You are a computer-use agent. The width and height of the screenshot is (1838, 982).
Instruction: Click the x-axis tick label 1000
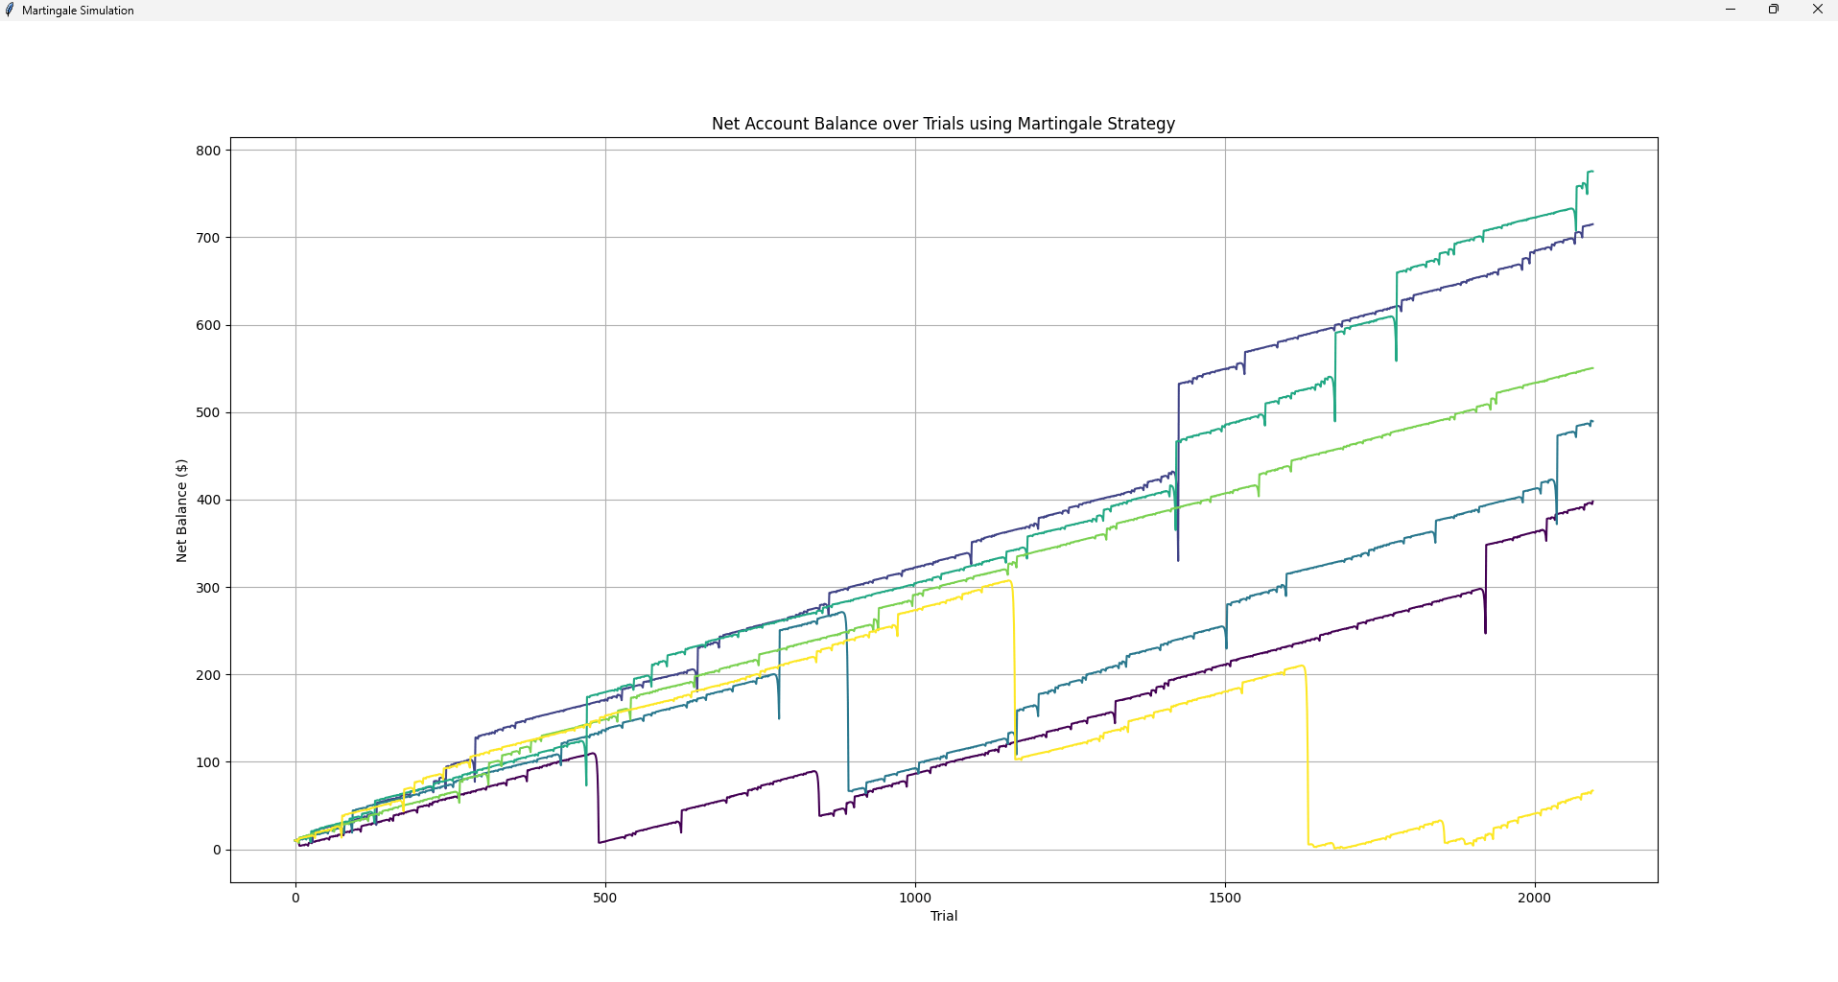click(x=915, y=898)
